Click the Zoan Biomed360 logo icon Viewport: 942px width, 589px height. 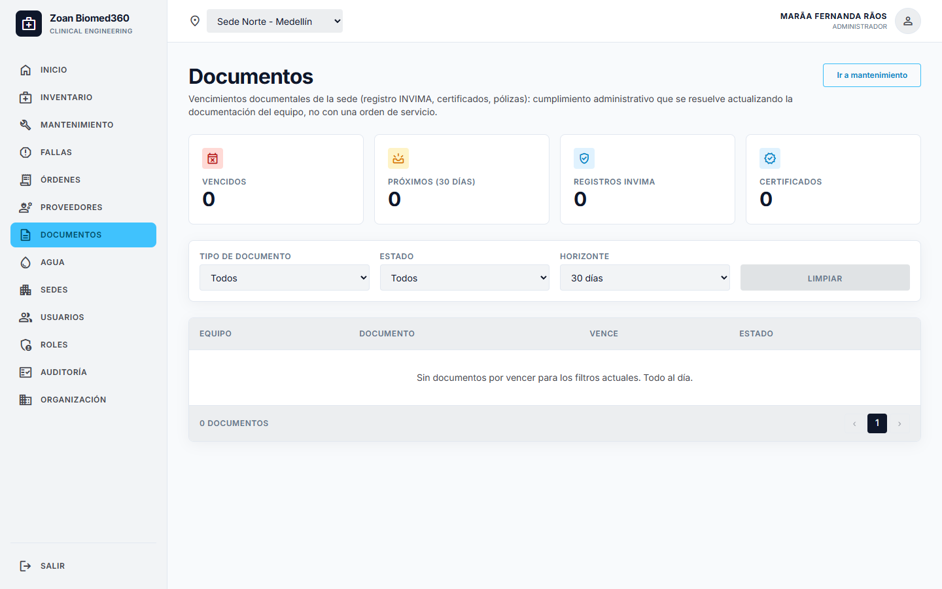click(29, 24)
